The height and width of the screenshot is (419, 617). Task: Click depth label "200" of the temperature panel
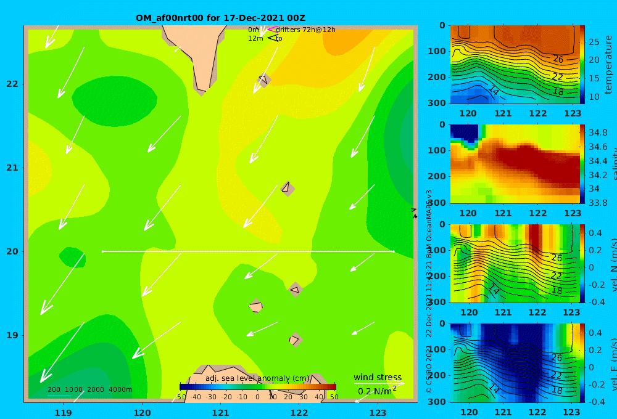click(x=436, y=77)
